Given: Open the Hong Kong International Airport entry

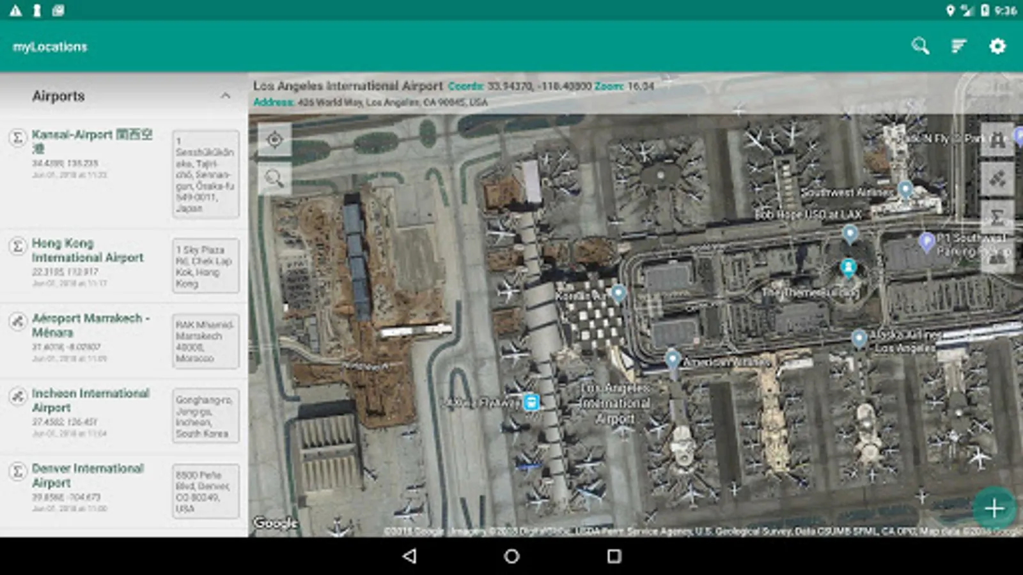Looking at the screenshot, I should coord(123,266).
